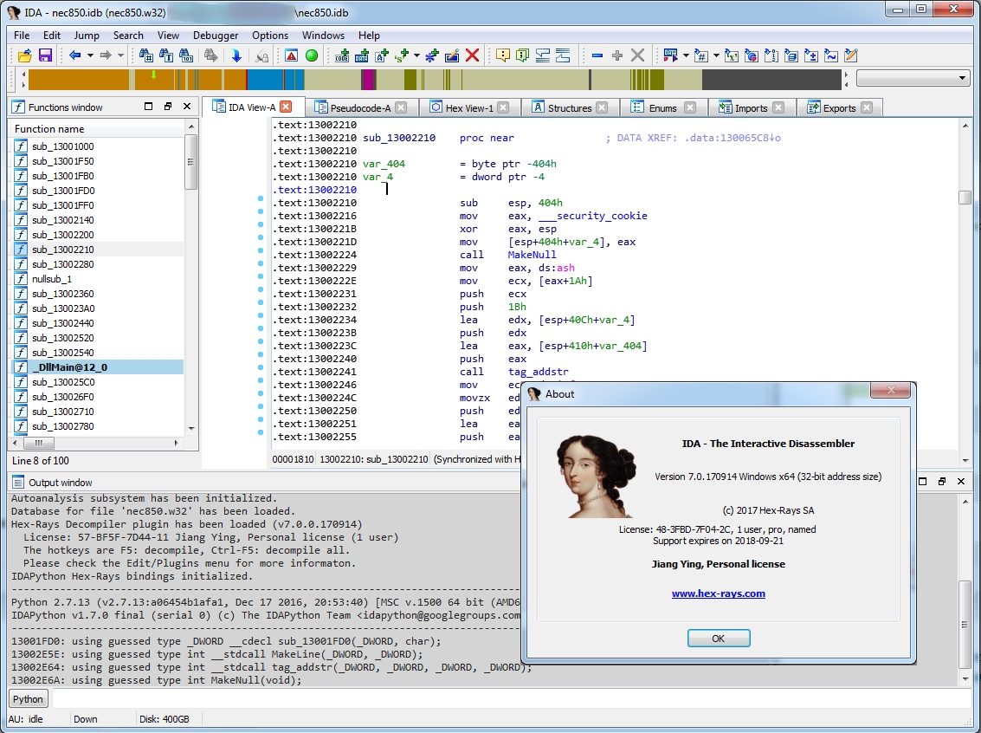This screenshot has width=981, height=733.
Task: Select sub_13001000 in the function list
Action: click(98, 146)
